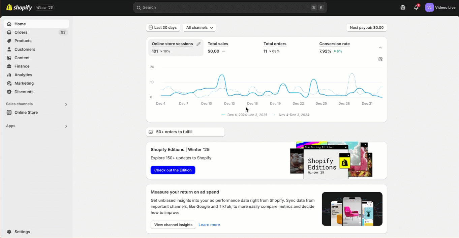Click the Online Store channel icon
Viewport: 459px width, 238px height.
tap(9, 113)
